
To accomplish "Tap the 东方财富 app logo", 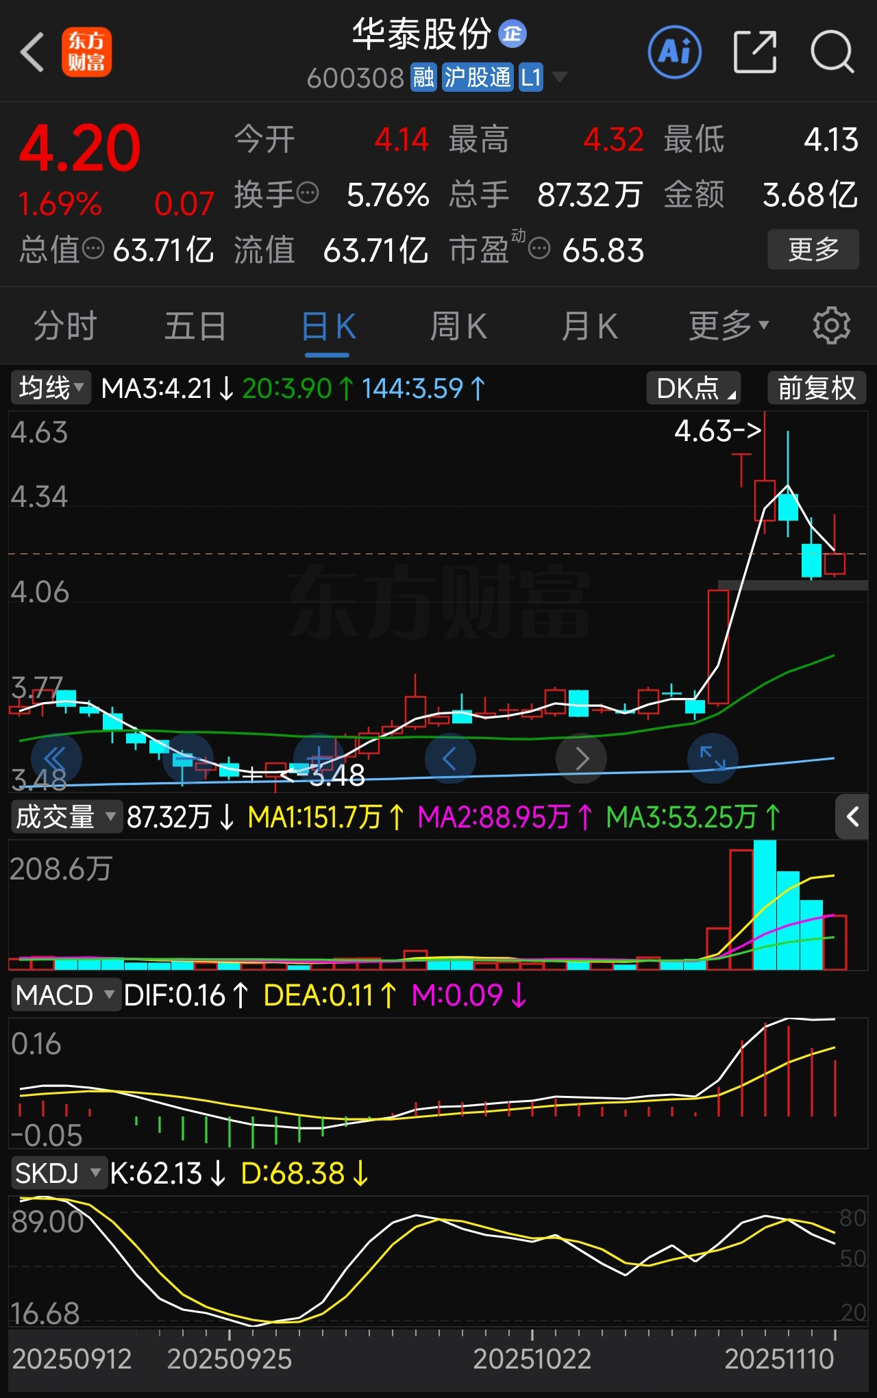I will tap(86, 52).
